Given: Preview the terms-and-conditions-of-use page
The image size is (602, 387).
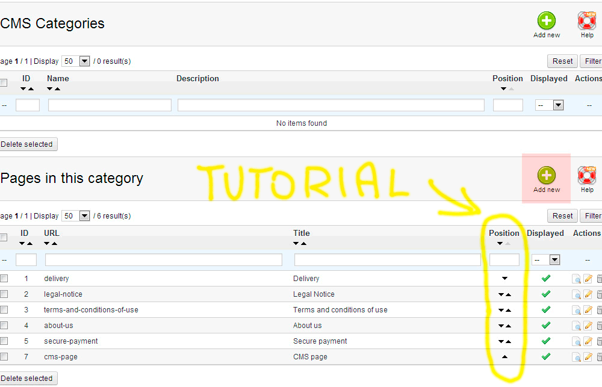Looking at the screenshot, I should 576,310.
